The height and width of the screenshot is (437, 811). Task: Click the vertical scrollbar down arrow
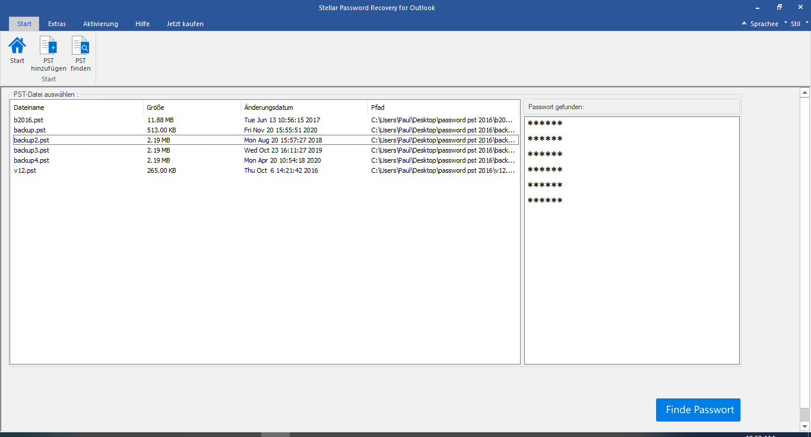805,426
